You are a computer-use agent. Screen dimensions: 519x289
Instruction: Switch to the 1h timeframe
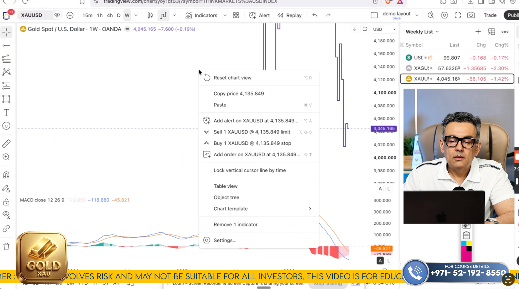(x=100, y=15)
